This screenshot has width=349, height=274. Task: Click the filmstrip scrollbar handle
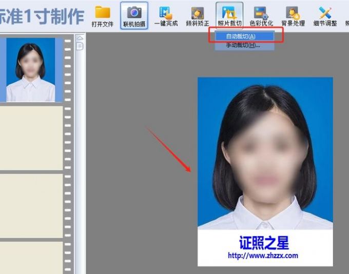pos(80,46)
